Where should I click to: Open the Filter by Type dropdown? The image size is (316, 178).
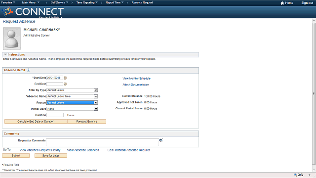pyautogui.click(x=96, y=90)
